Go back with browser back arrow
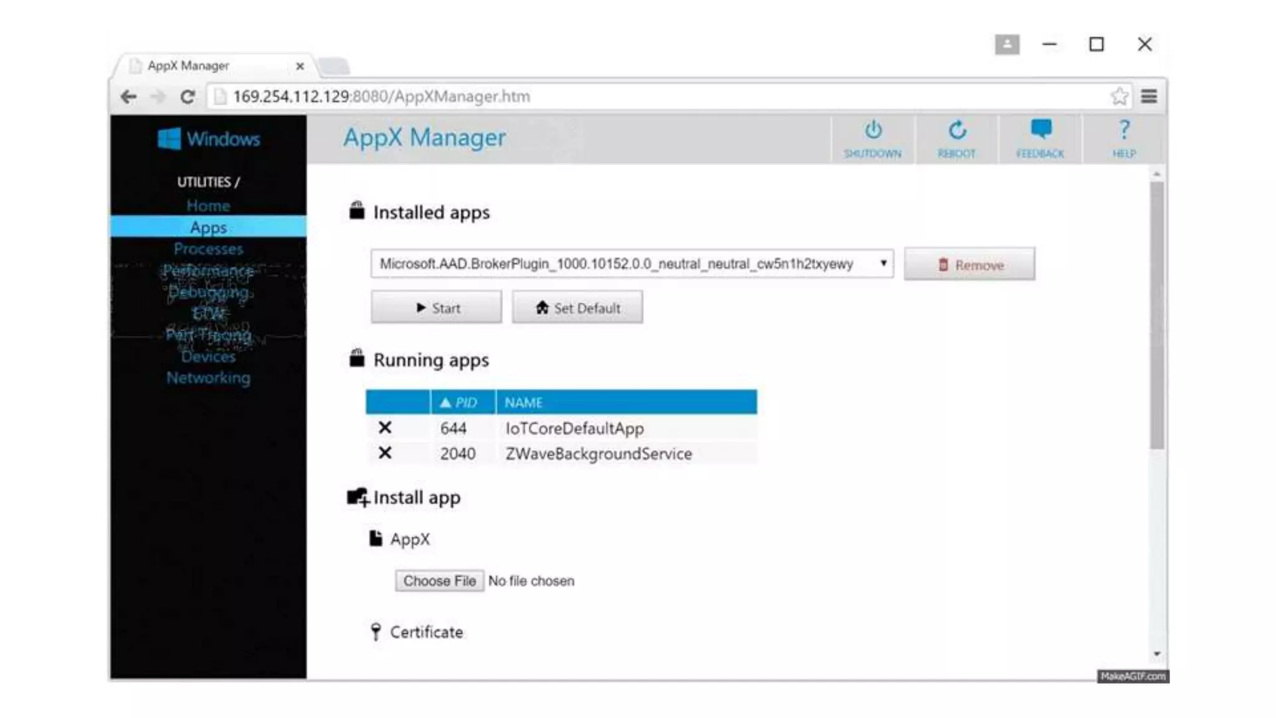This screenshot has height=718, width=1276. point(129,97)
